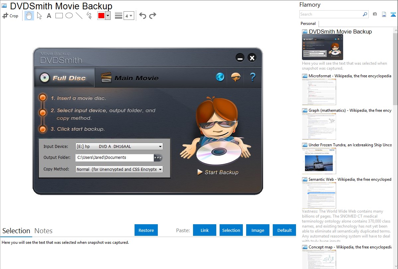Click the DVDSmith sunglasses face icon

point(236,77)
